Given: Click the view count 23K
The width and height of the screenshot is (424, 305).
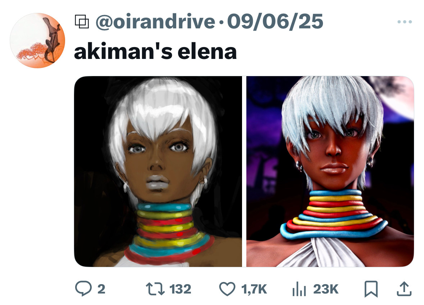Looking at the screenshot, I should [x=325, y=289].
